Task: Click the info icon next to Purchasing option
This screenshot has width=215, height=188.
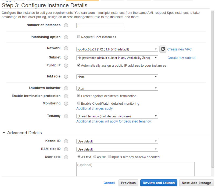Action: [x=66, y=37]
